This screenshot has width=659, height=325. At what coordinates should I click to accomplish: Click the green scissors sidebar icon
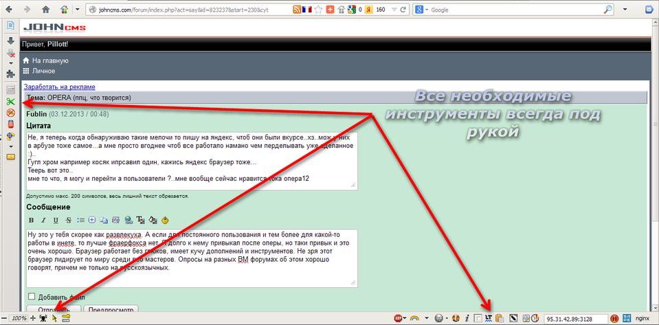click(10, 102)
